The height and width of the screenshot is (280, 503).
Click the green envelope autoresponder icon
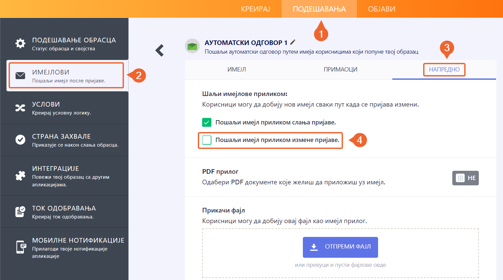[192, 46]
